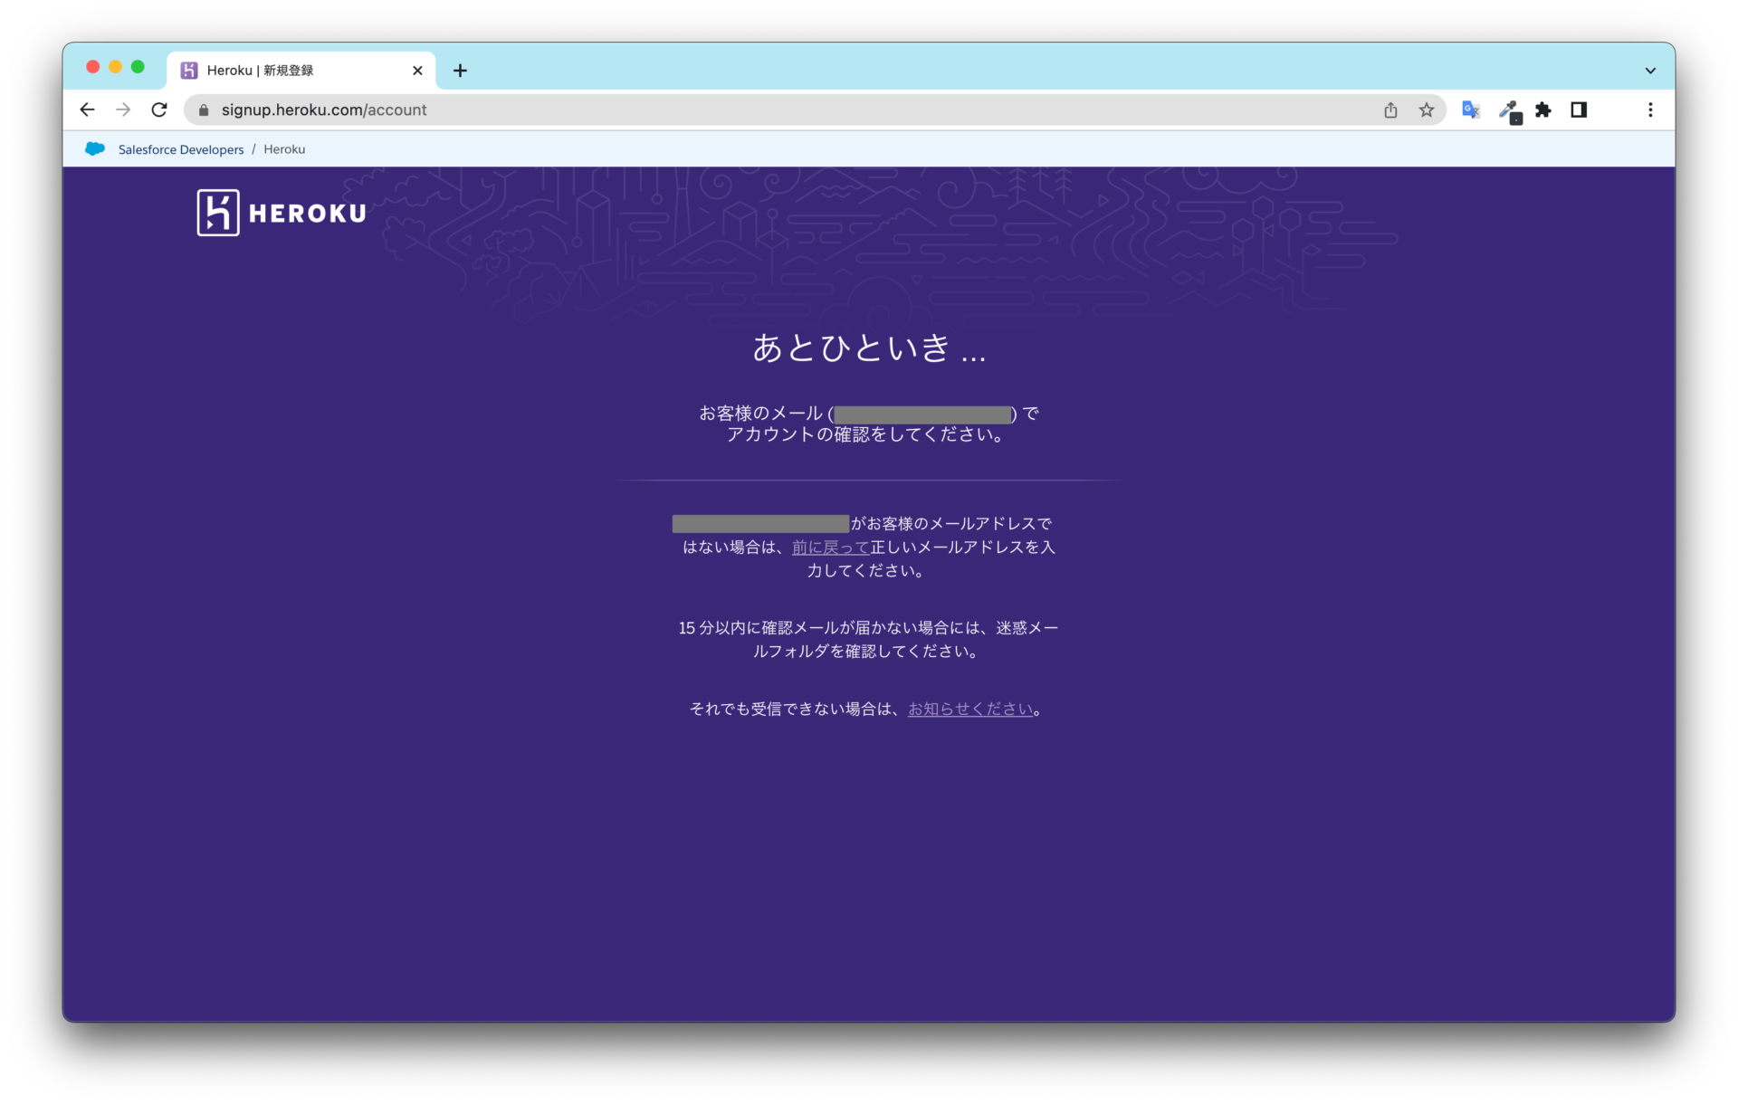
Task: Click inside the address bar
Action: pyautogui.click(x=634, y=110)
